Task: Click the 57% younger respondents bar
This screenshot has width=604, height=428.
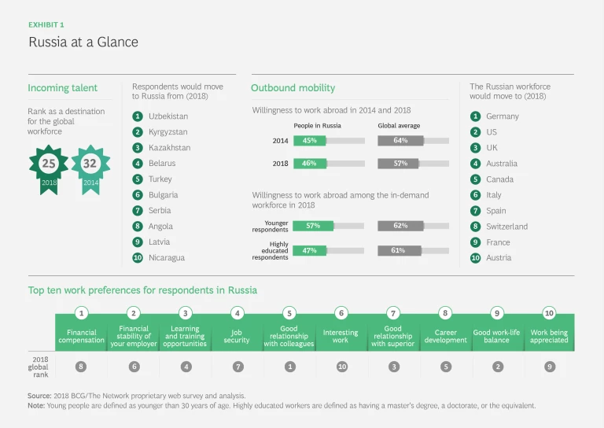Action: 313,226
